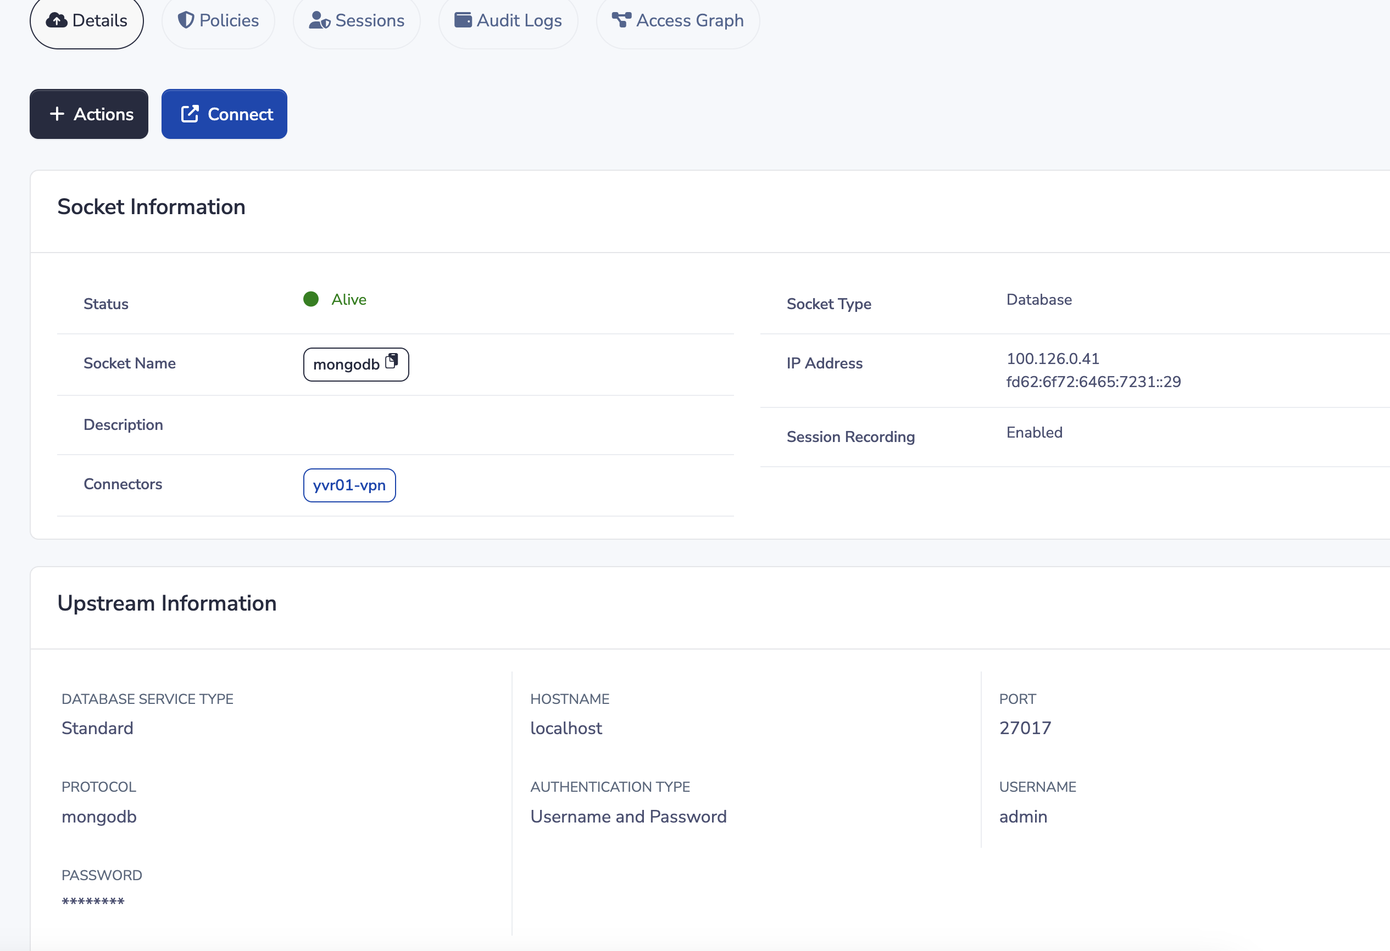The height and width of the screenshot is (951, 1390).
Task: Click the plus icon in Actions button
Action: [57, 114]
